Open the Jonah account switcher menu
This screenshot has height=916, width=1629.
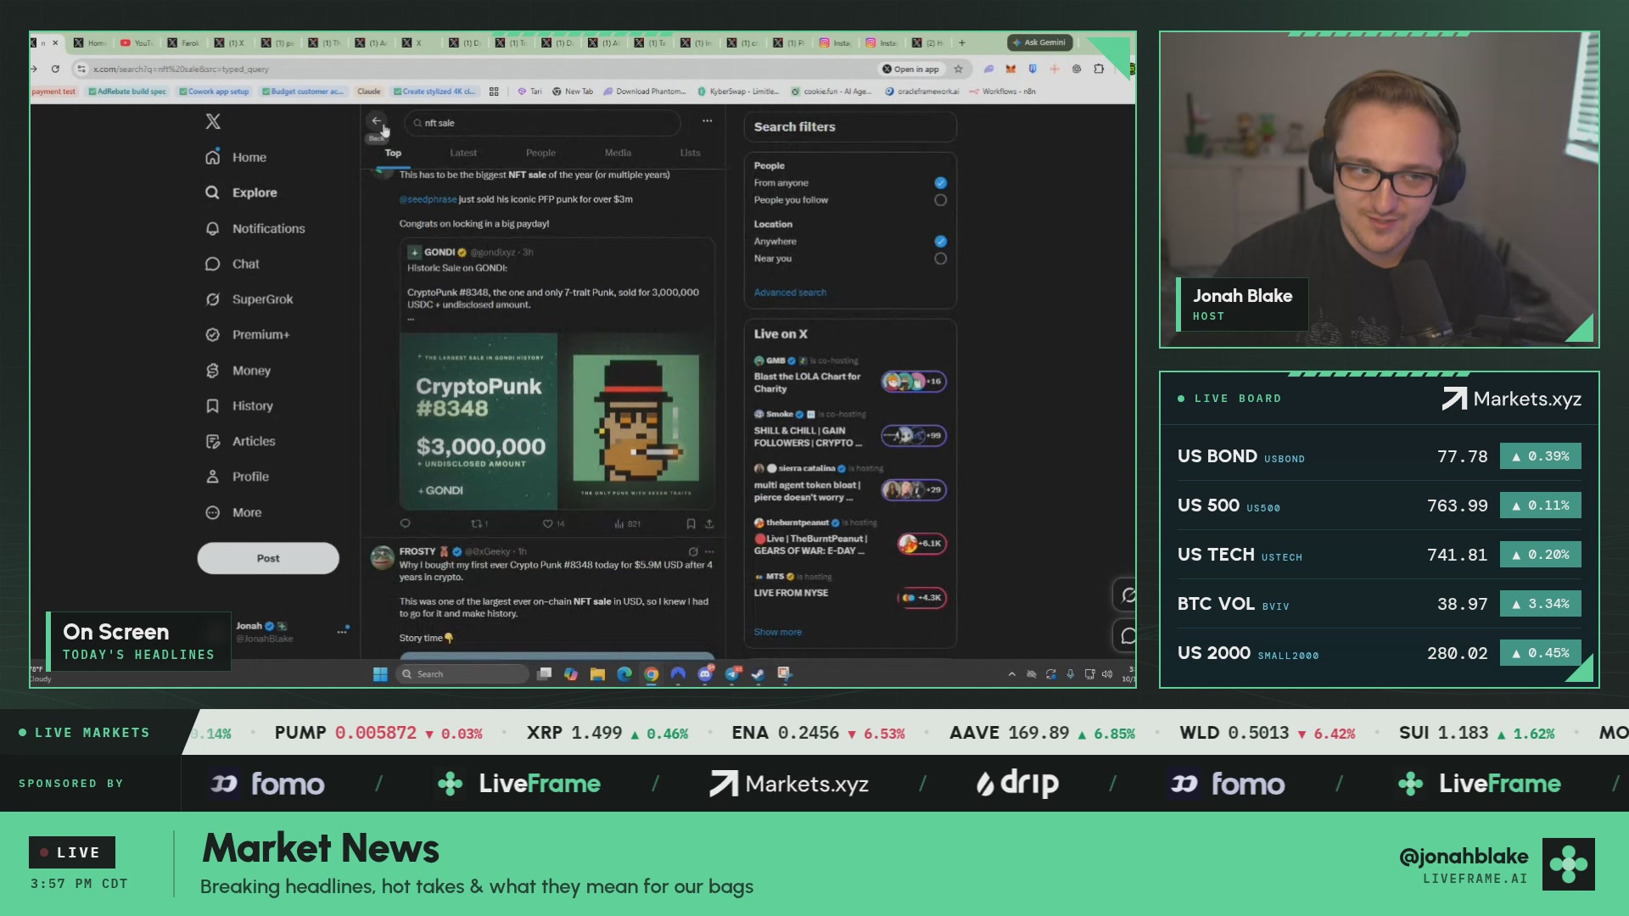(342, 631)
